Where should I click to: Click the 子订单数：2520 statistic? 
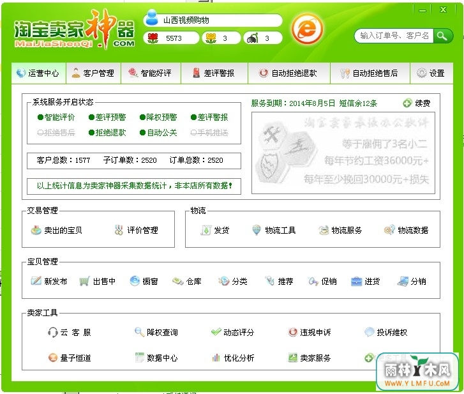coord(130,160)
